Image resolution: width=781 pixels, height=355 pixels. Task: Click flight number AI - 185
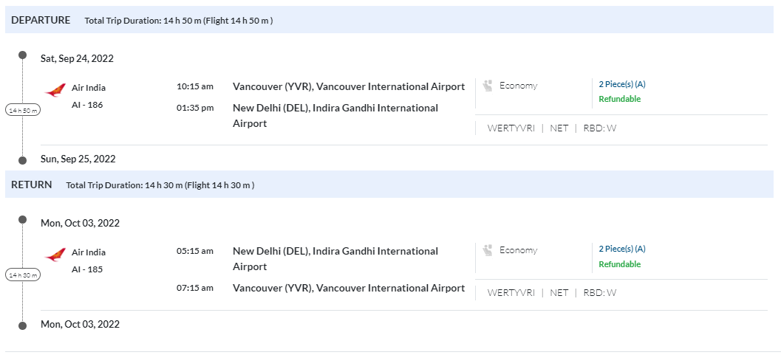pos(87,269)
